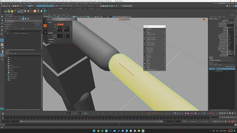Click the paint brush tool in the left toolbox
Image resolution: width=237 pixels, height=133 pixels.
2,23
